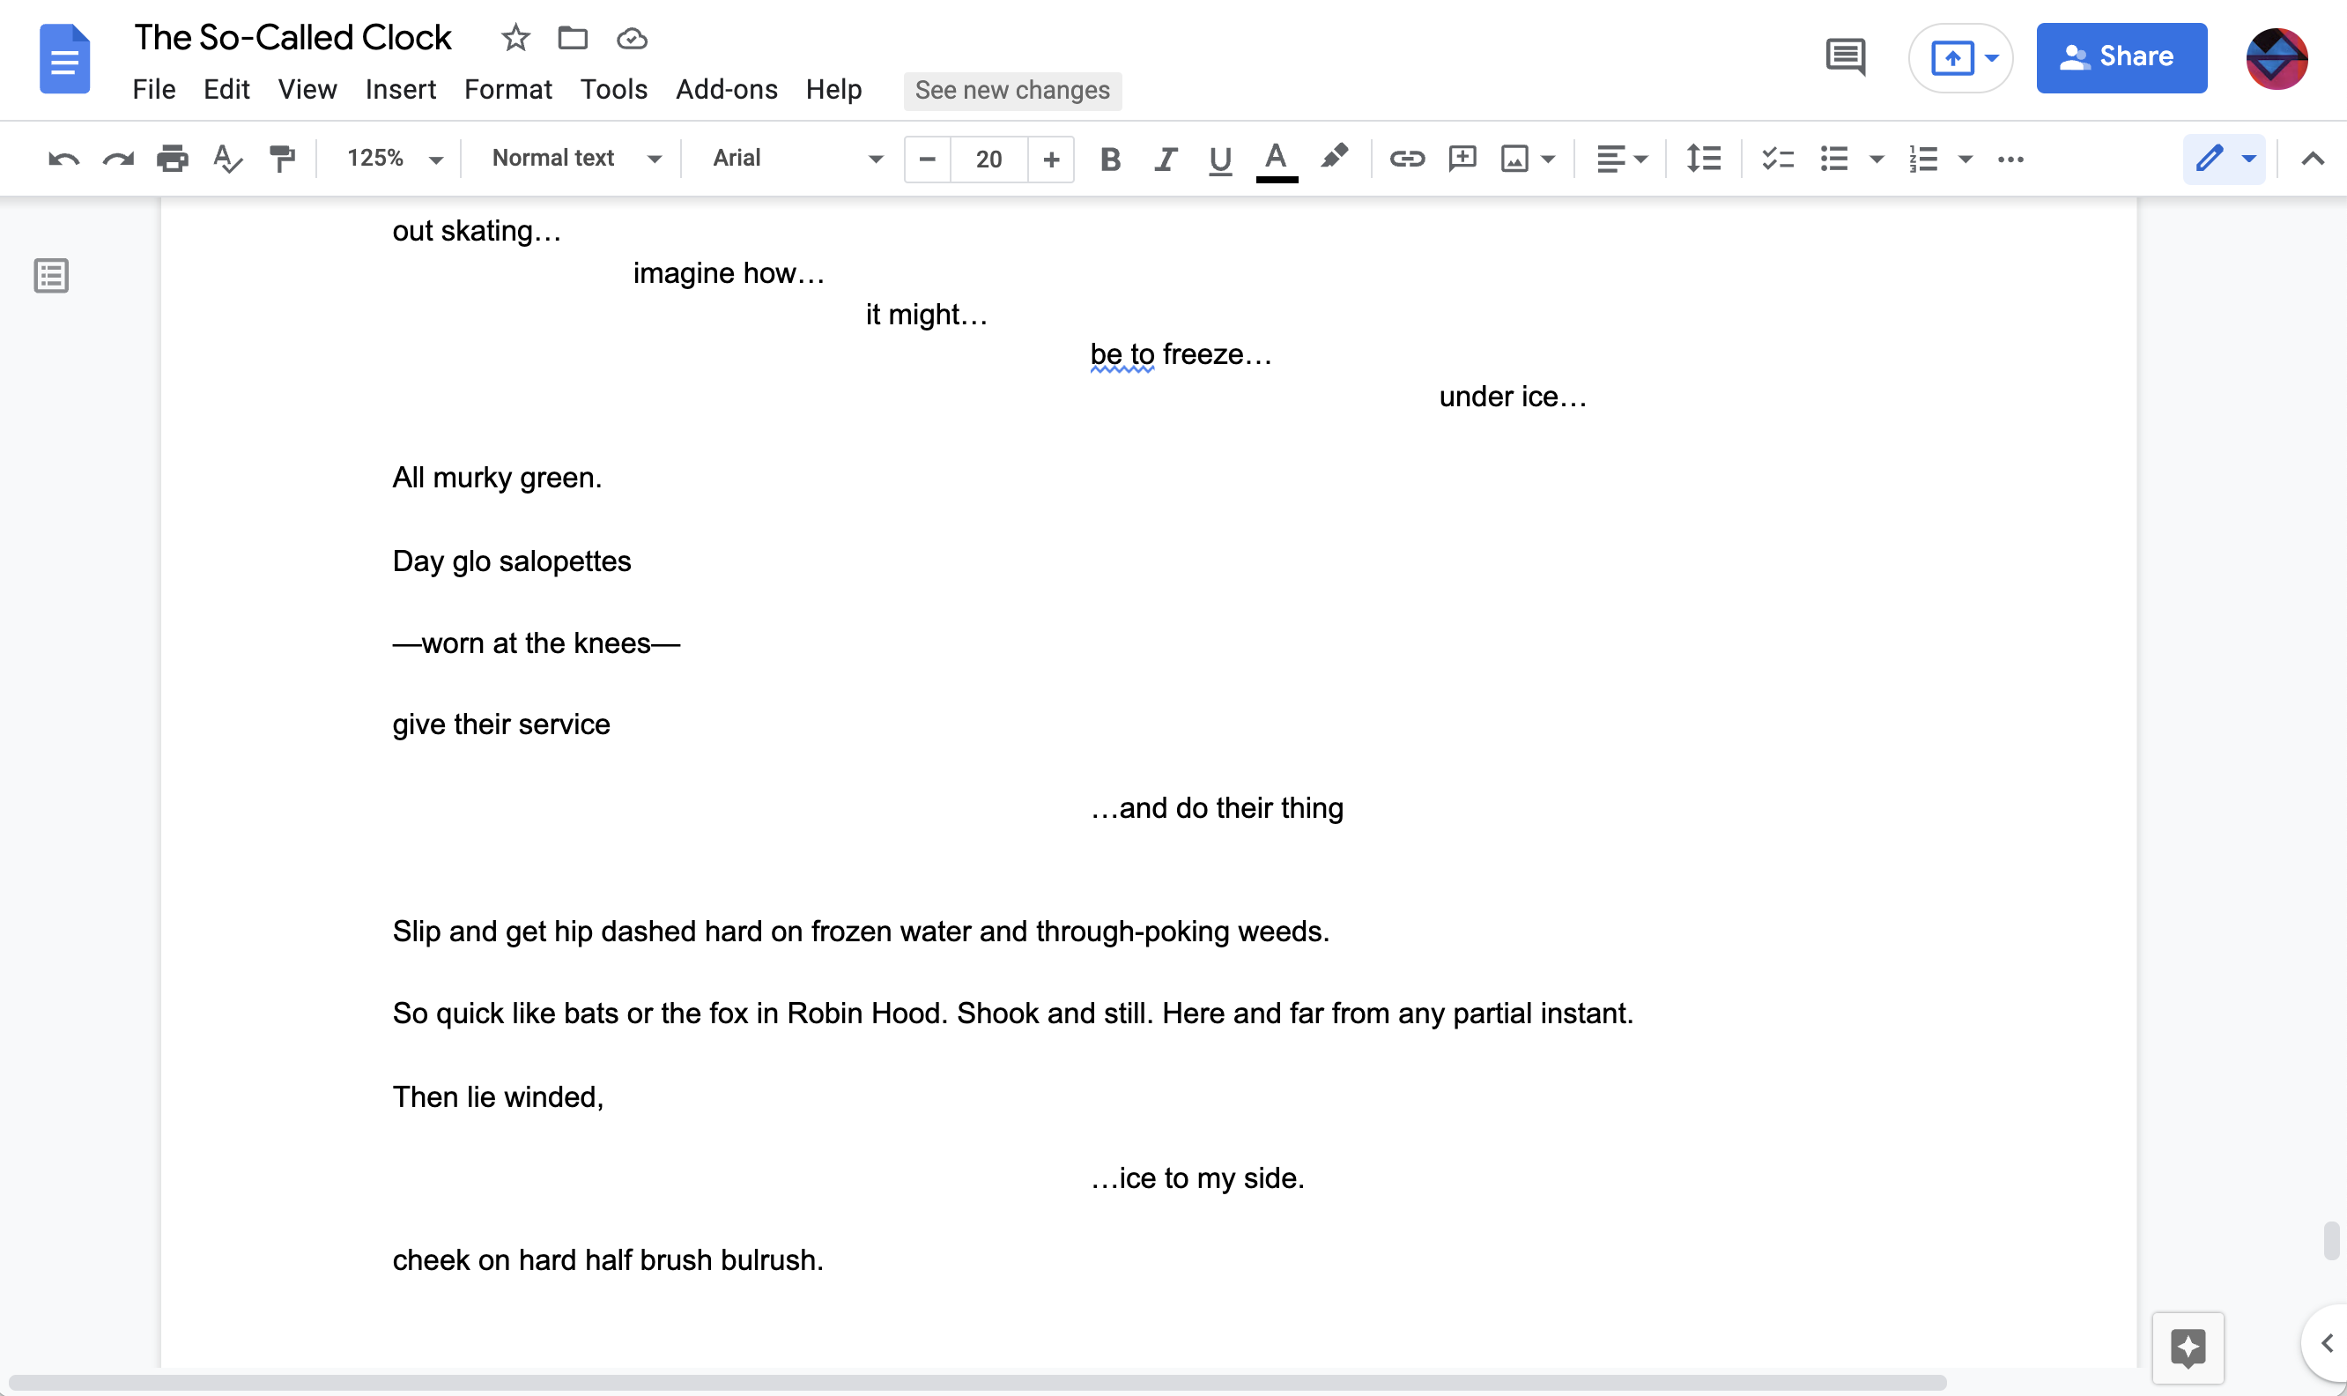
Task: Open the Help menu
Action: click(x=834, y=89)
